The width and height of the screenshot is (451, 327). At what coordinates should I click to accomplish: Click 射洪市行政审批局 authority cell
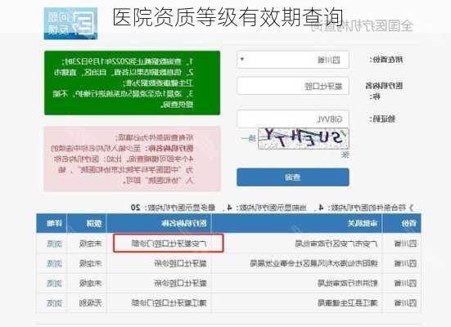[x=347, y=284]
